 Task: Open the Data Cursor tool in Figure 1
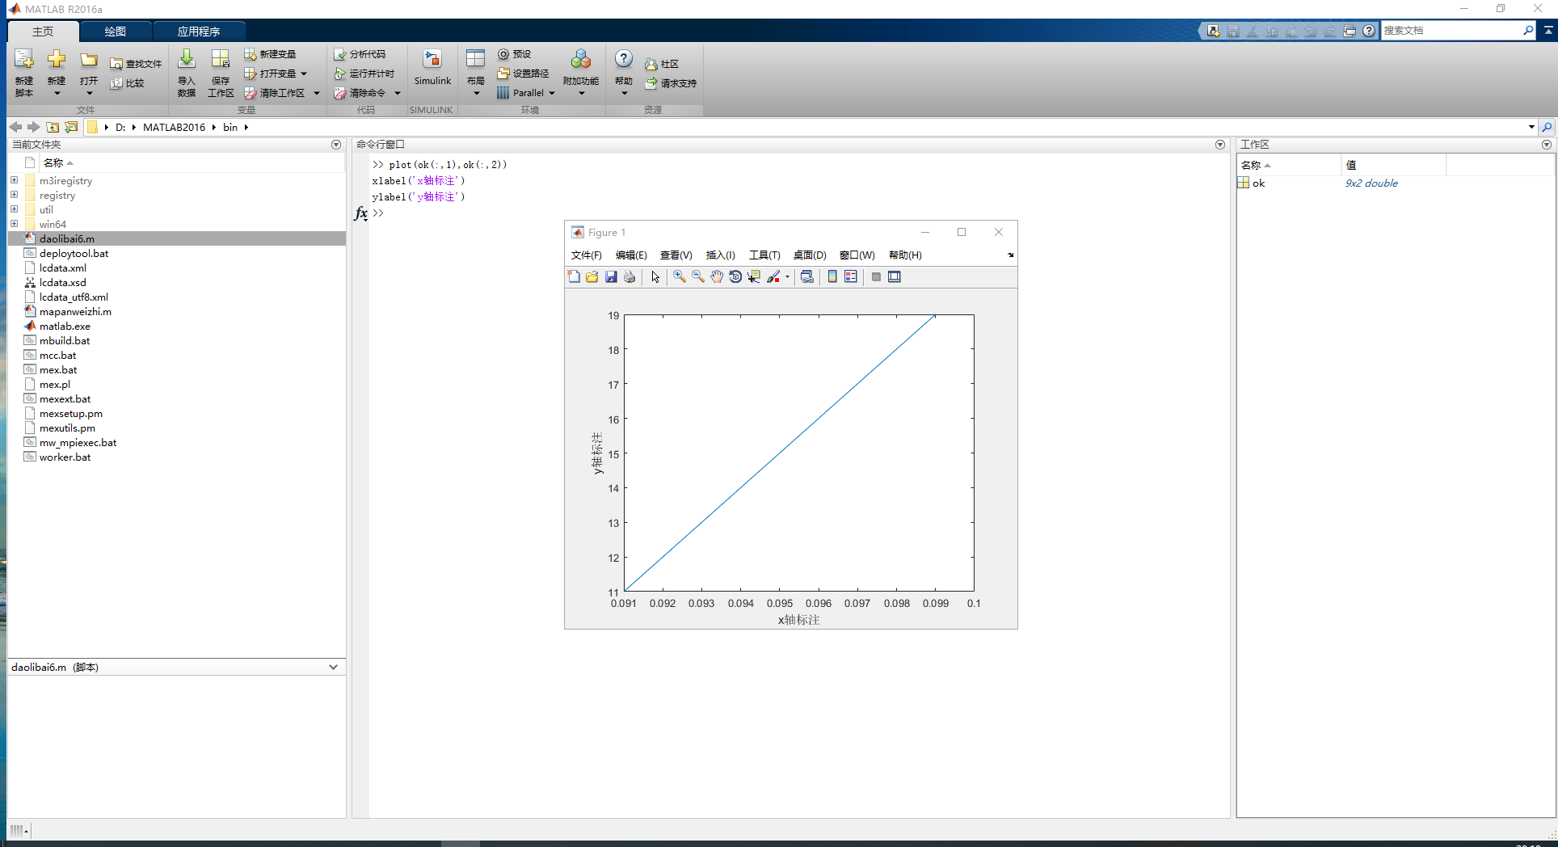point(754,276)
